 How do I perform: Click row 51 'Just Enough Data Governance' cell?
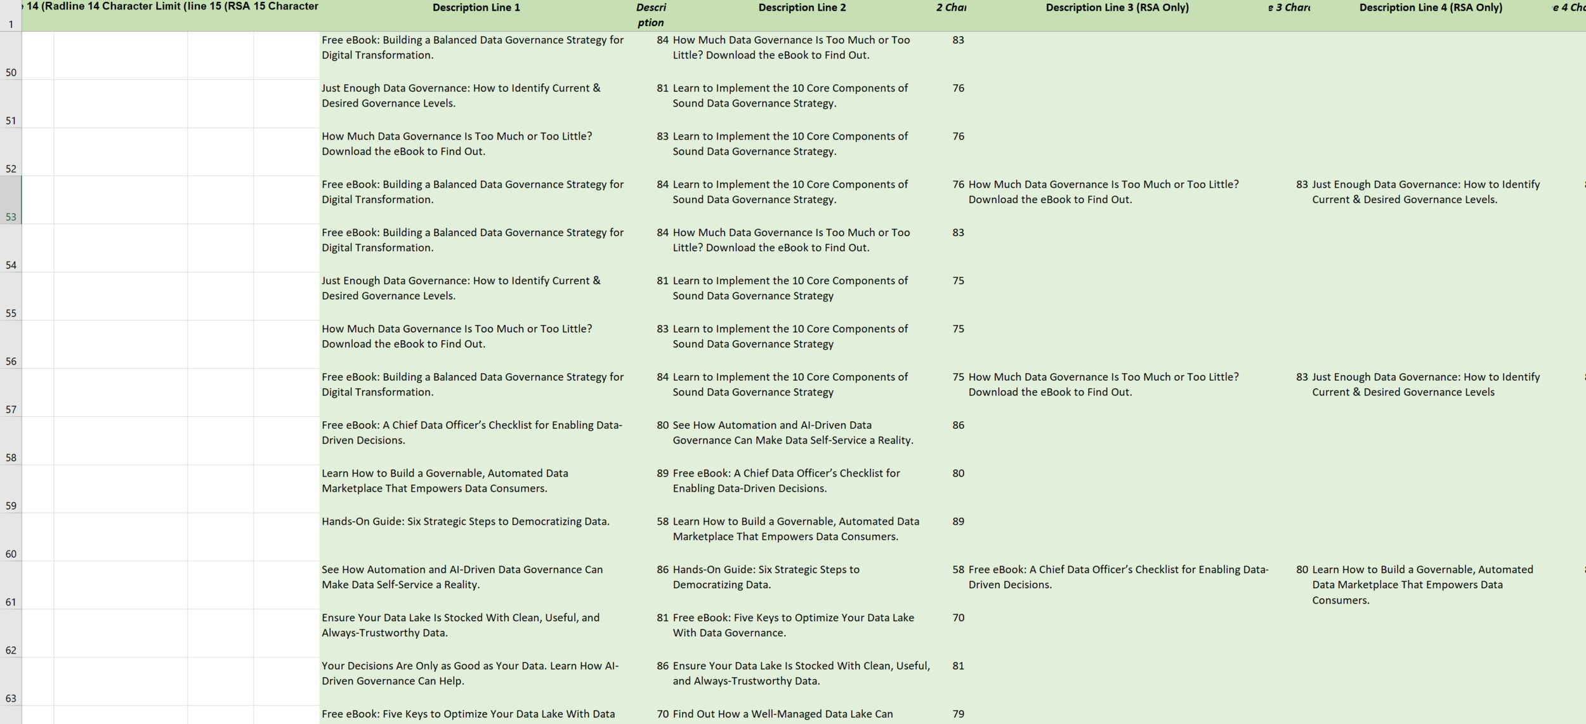[461, 96]
